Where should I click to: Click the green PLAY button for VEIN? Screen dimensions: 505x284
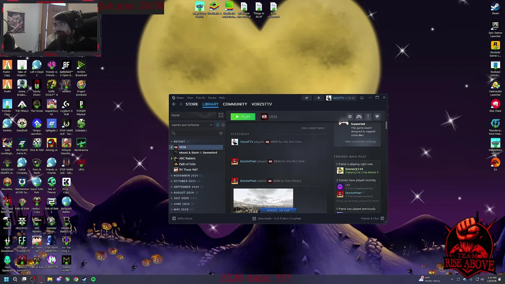pos(243,117)
